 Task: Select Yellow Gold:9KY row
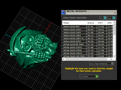point(87,26)
